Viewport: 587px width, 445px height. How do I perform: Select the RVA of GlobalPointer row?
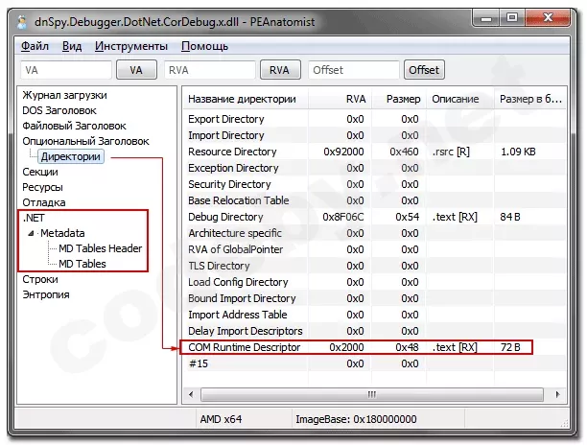pyautogui.click(x=374, y=249)
